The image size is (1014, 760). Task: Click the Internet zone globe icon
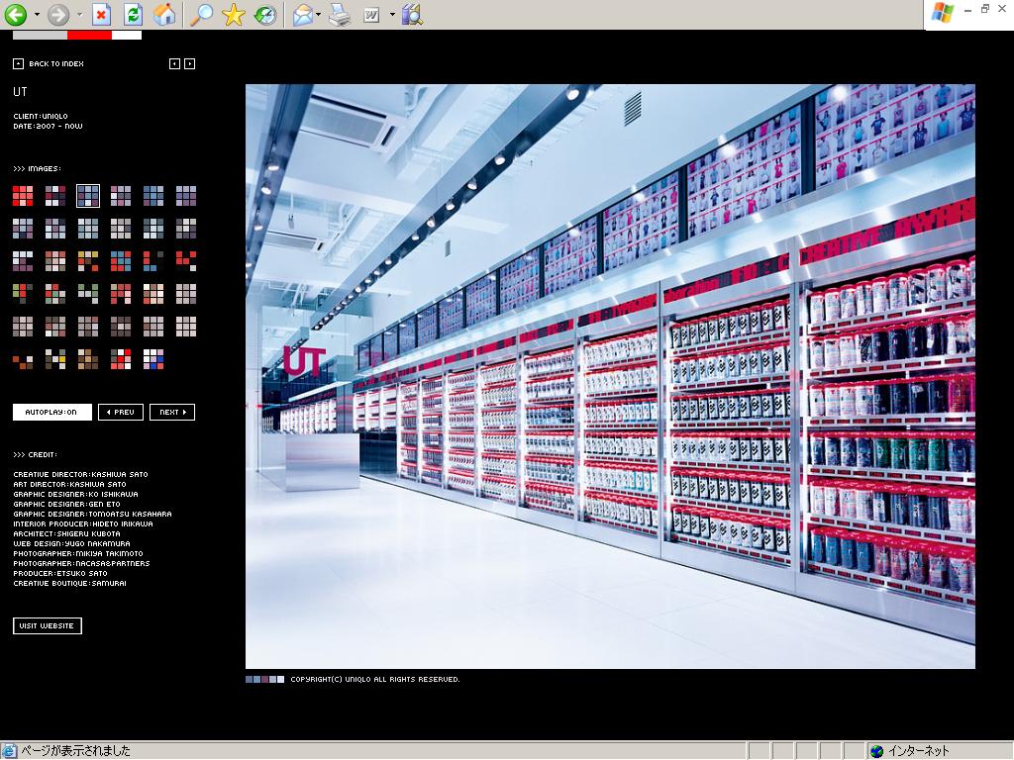point(876,751)
